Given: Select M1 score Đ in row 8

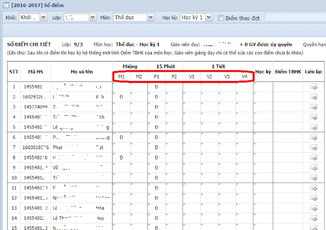Looking at the screenshot, I should click(x=121, y=157).
